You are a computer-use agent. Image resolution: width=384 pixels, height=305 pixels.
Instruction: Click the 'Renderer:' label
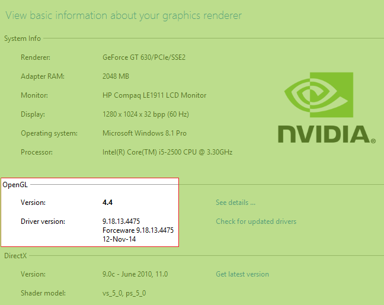[36, 57]
